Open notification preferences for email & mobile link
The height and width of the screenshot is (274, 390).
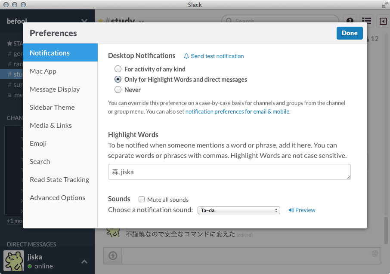point(237,112)
